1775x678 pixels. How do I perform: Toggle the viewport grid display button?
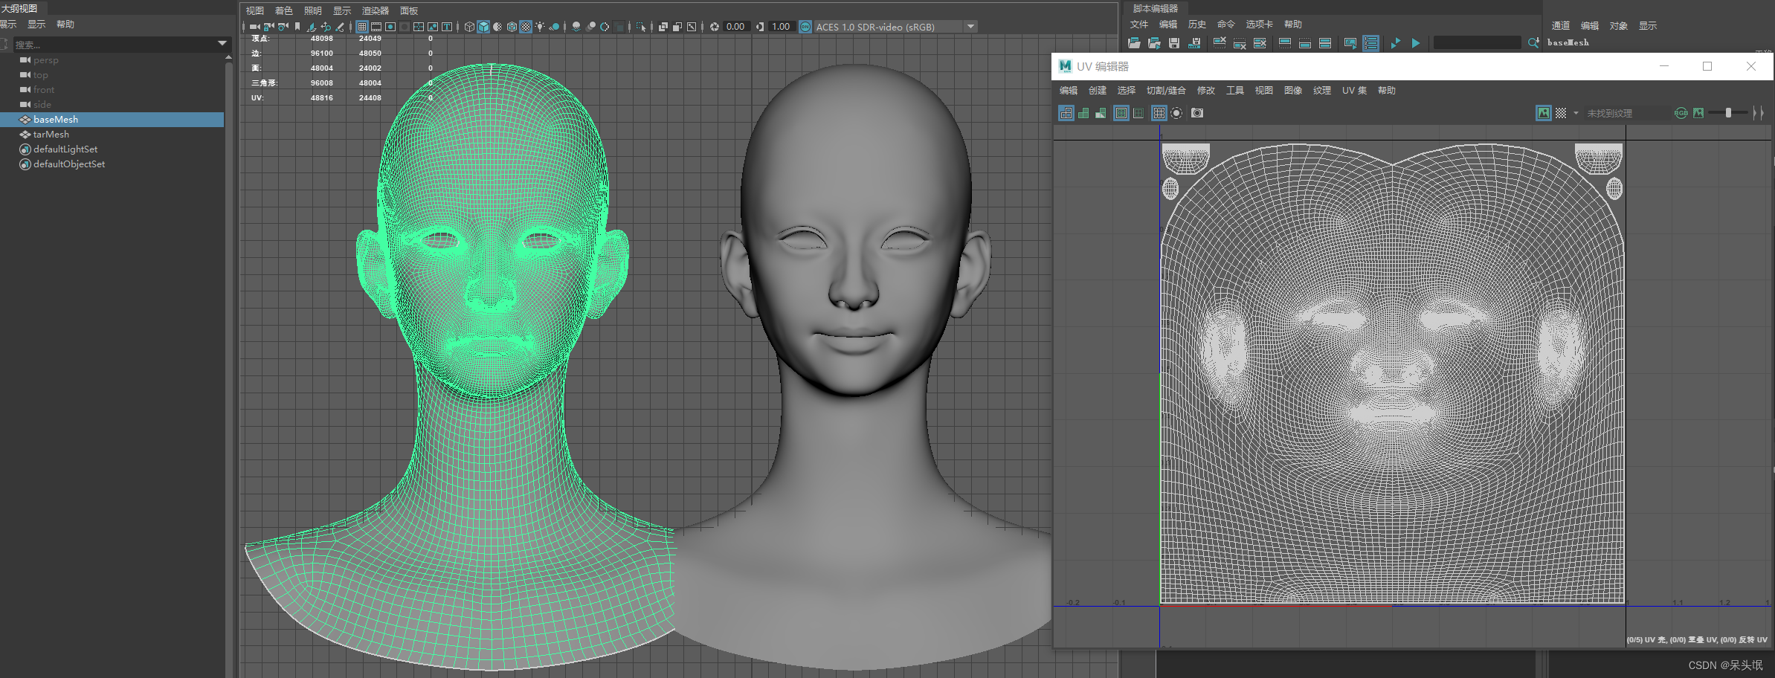[x=362, y=27]
